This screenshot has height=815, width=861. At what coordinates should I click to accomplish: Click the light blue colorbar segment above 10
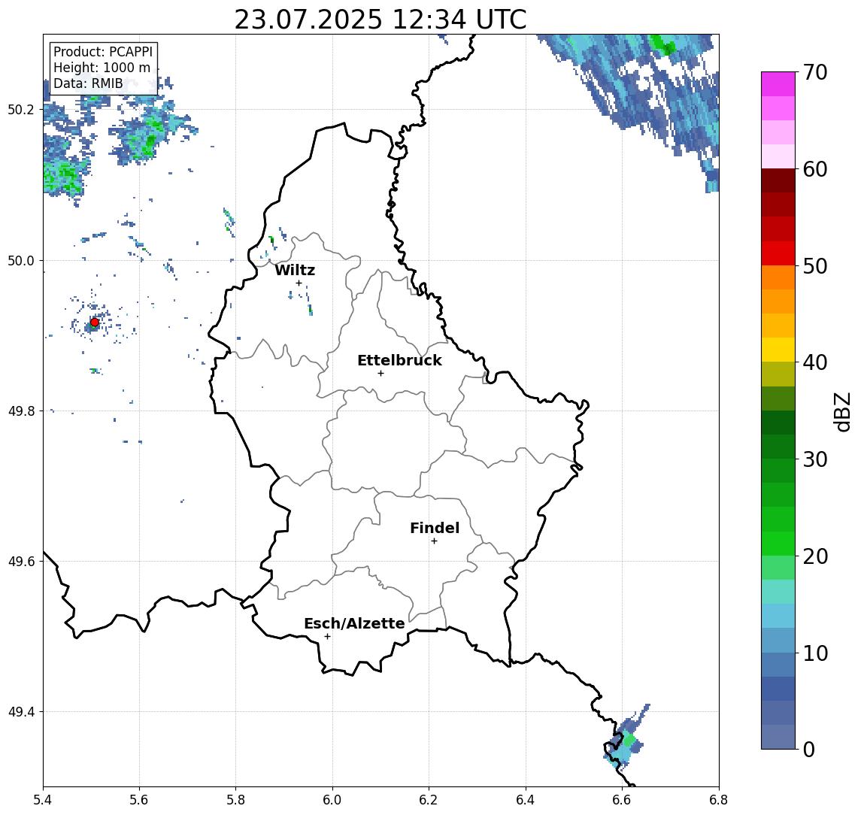coord(778,641)
